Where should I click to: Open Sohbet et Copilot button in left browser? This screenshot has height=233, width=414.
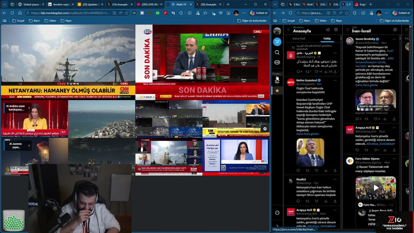tap(258, 13)
